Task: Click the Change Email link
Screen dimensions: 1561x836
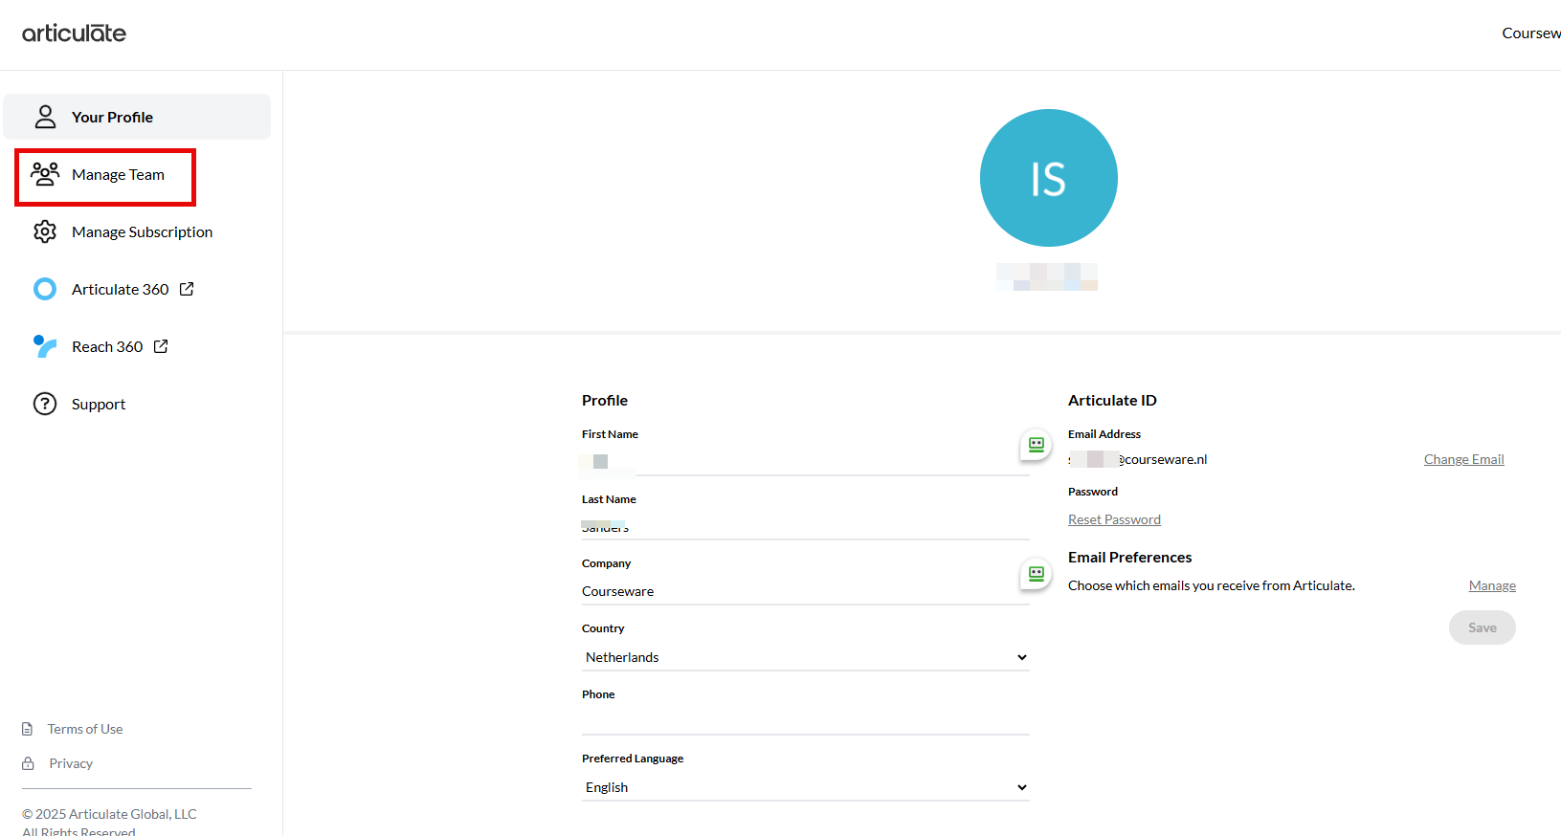Action: 1463,459
